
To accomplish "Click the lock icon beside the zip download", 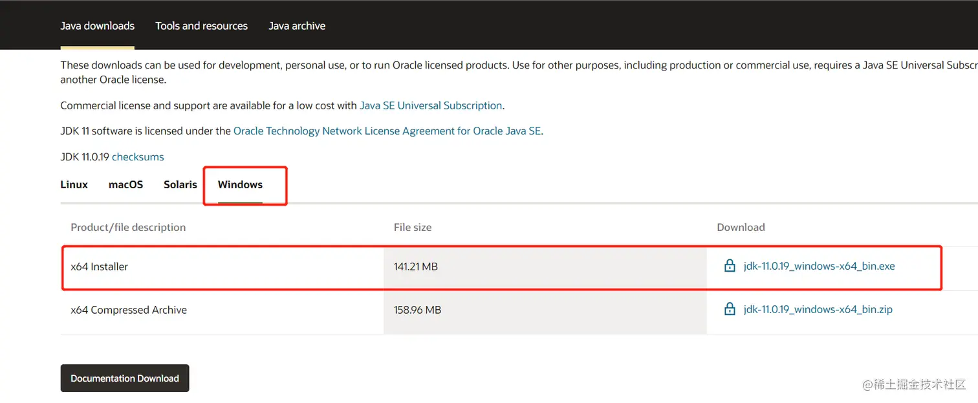I will [x=730, y=309].
